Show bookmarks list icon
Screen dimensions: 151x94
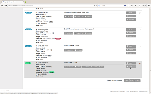132,6
